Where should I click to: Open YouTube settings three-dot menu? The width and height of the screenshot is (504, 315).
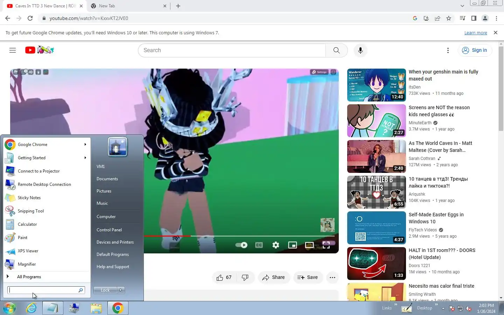[448, 50]
